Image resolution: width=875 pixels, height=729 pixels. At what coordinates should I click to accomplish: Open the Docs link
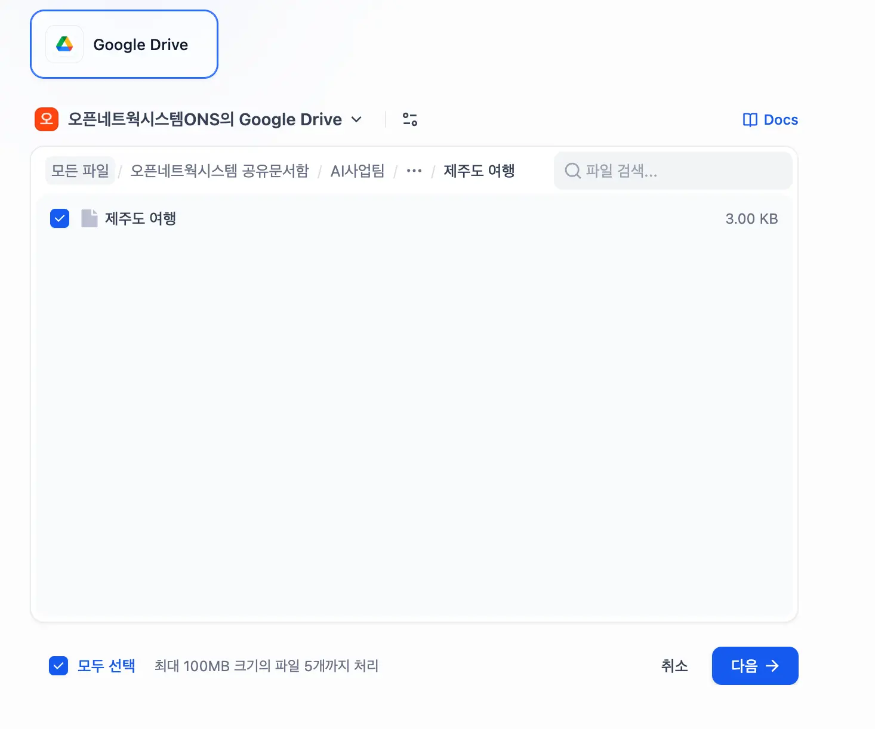(780, 120)
